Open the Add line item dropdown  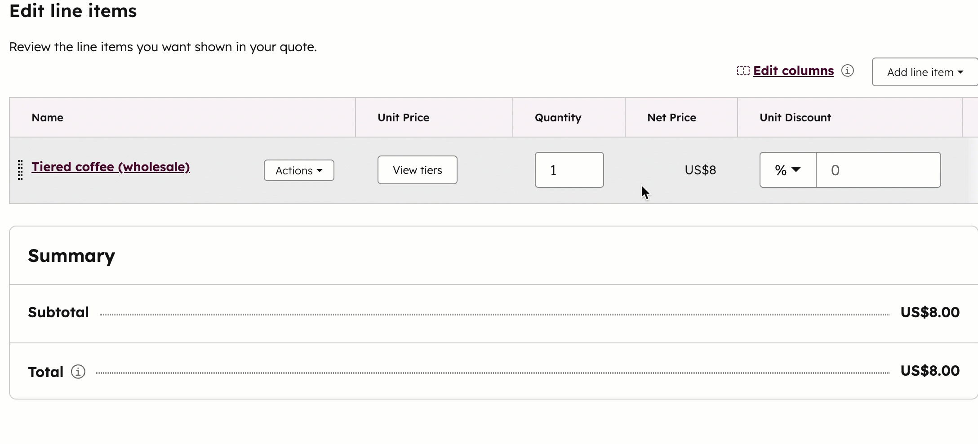(924, 72)
